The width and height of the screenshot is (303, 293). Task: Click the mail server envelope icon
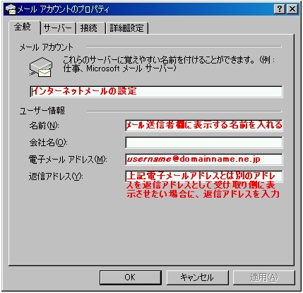[41, 67]
